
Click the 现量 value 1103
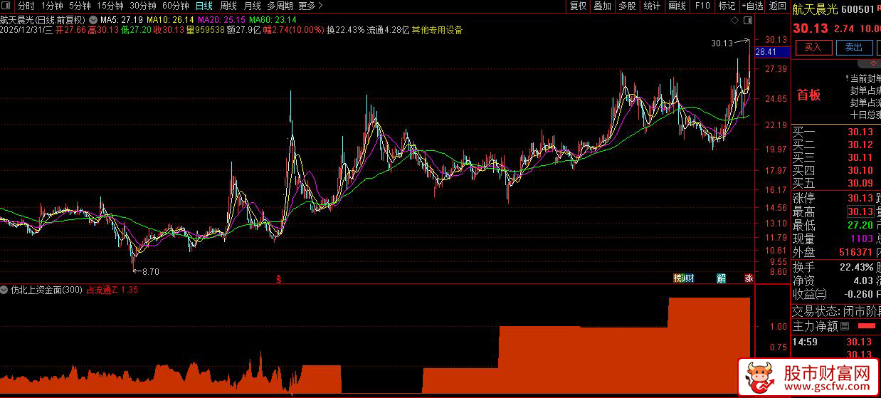[861, 239]
